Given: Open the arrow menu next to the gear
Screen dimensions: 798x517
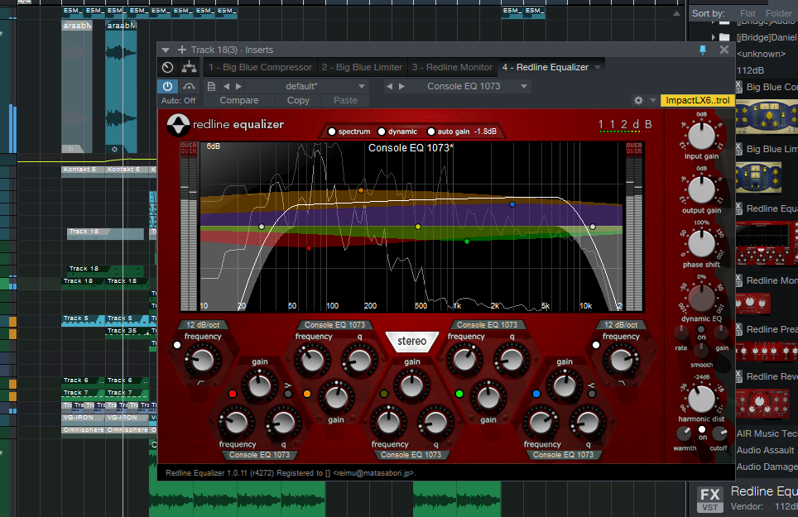Looking at the screenshot, I should (653, 101).
